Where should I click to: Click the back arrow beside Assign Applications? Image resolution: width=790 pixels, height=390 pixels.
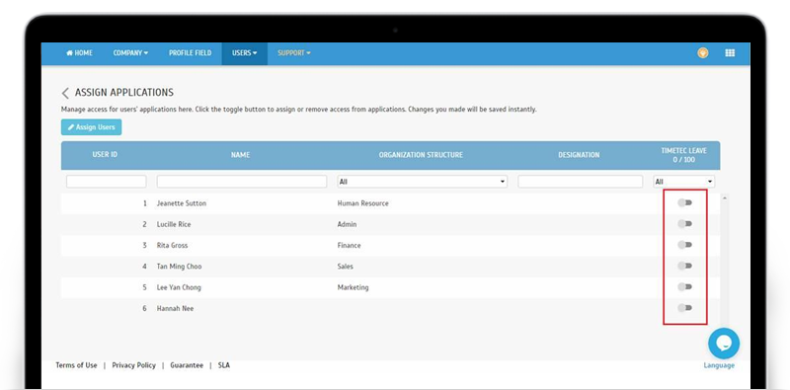(65, 93)
